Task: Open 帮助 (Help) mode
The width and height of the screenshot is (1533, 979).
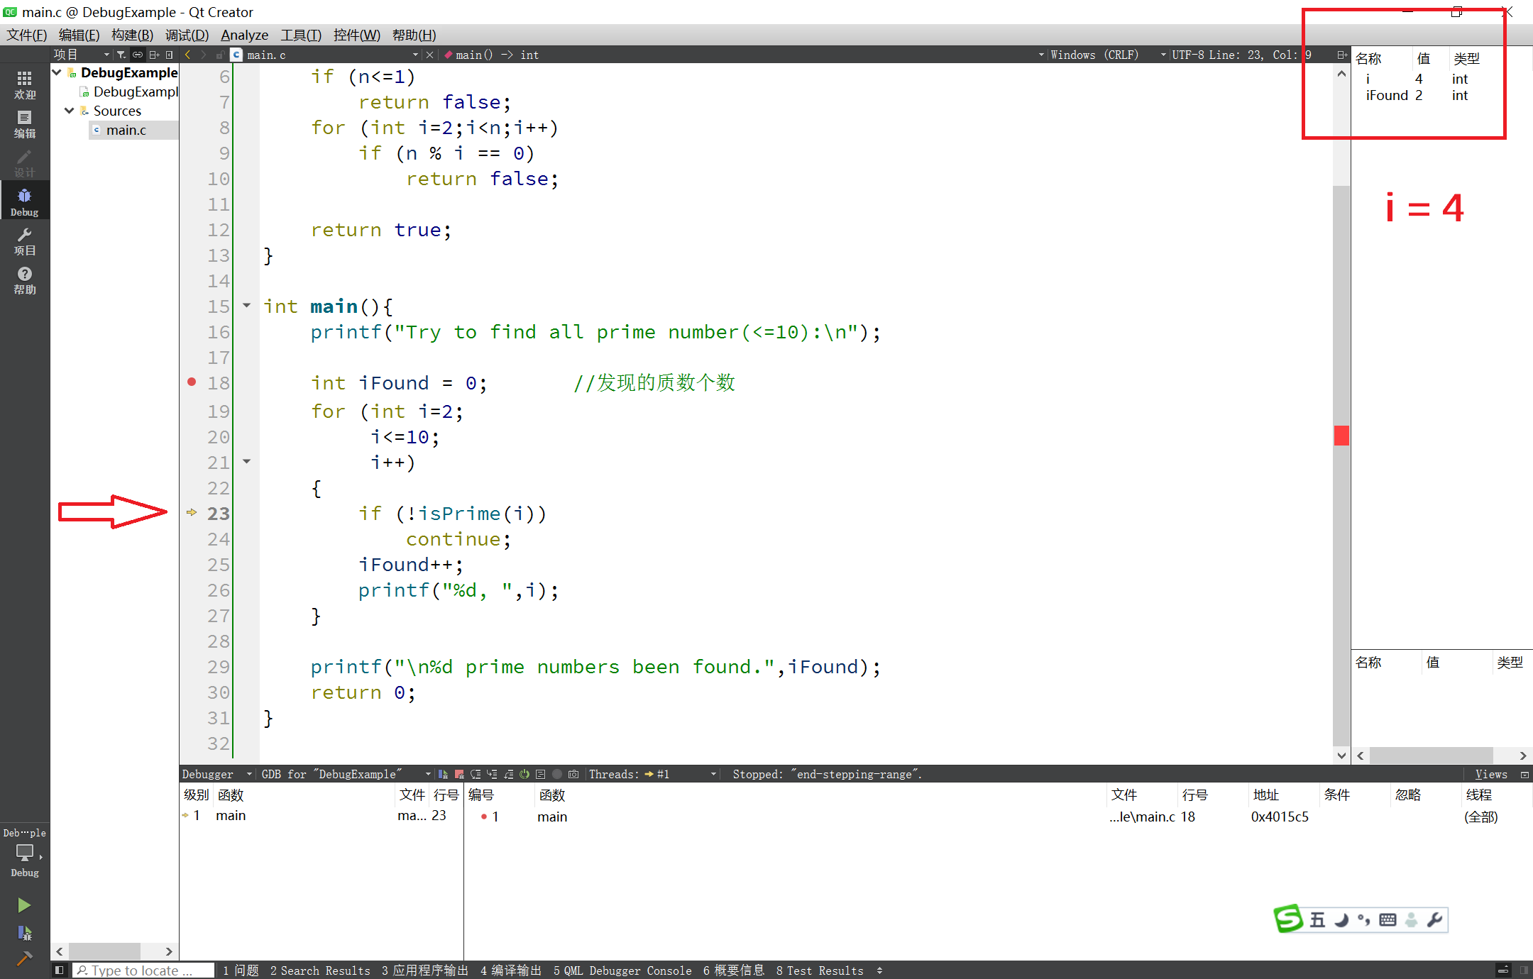Action: tap(25, 280)
